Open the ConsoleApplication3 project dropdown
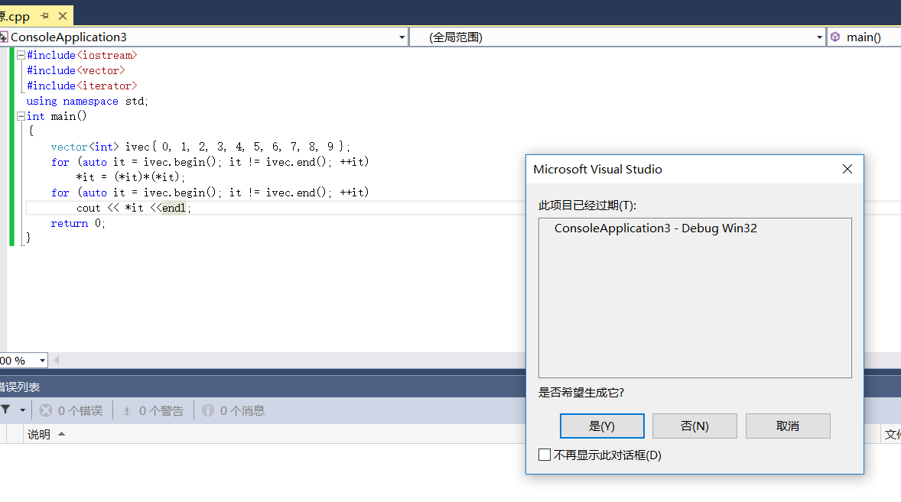This screenshot has height=502, width=901. tap(402, 37)
